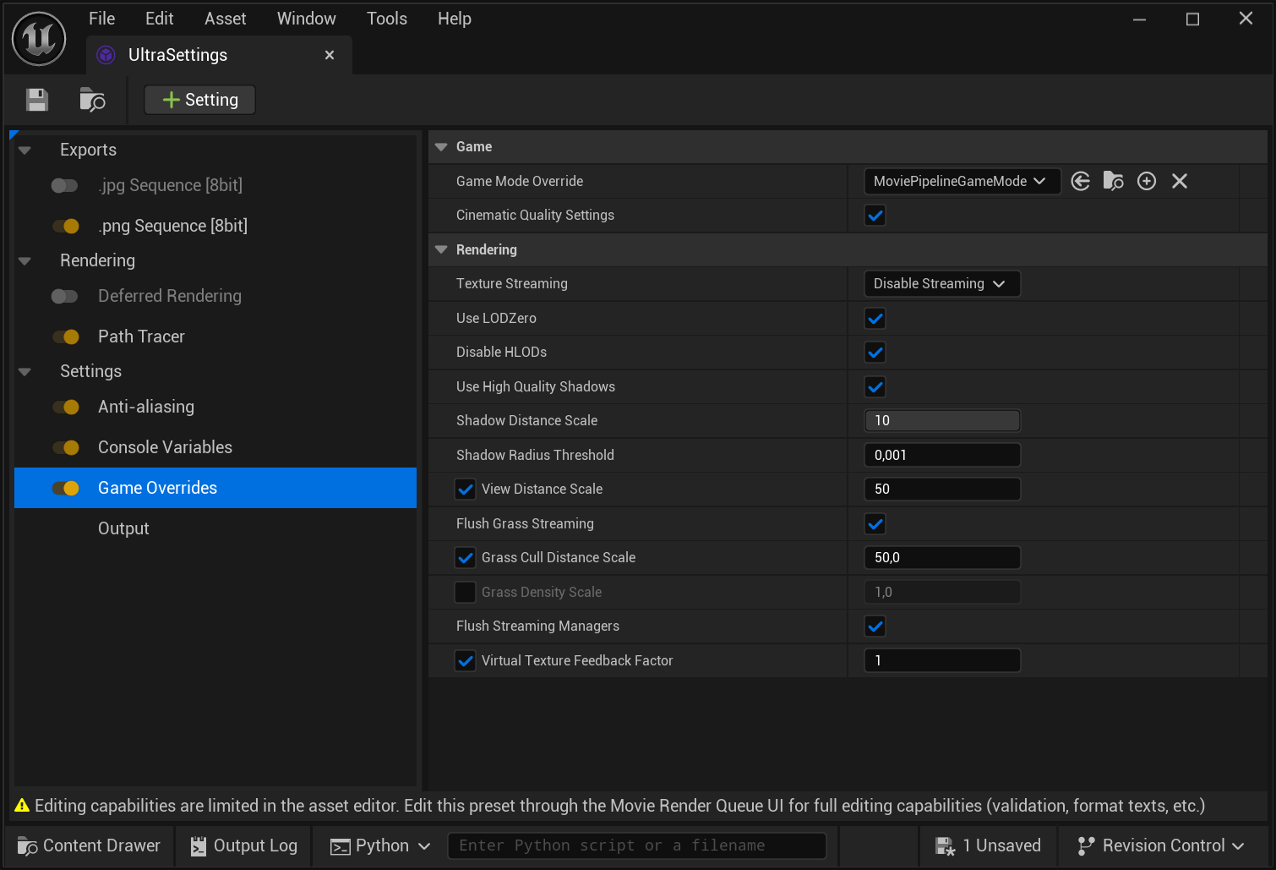
Task: Uncheck View Distance Scale override checkbox
Action: 465,489
